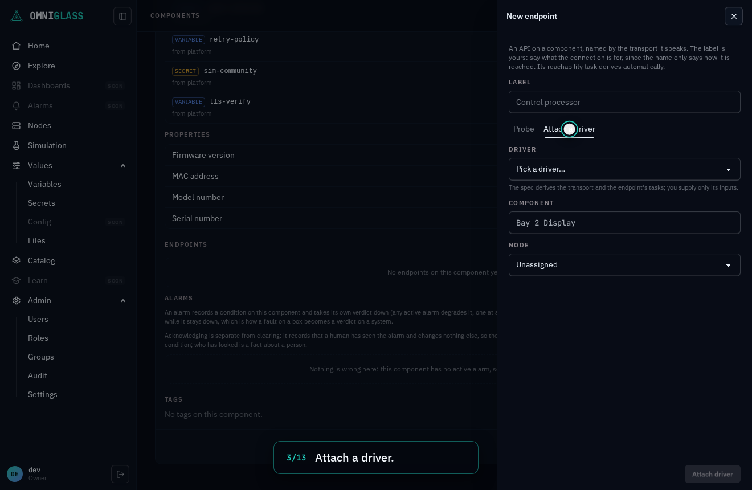Click the Component field Bay 2 Display

pos(624,223)
